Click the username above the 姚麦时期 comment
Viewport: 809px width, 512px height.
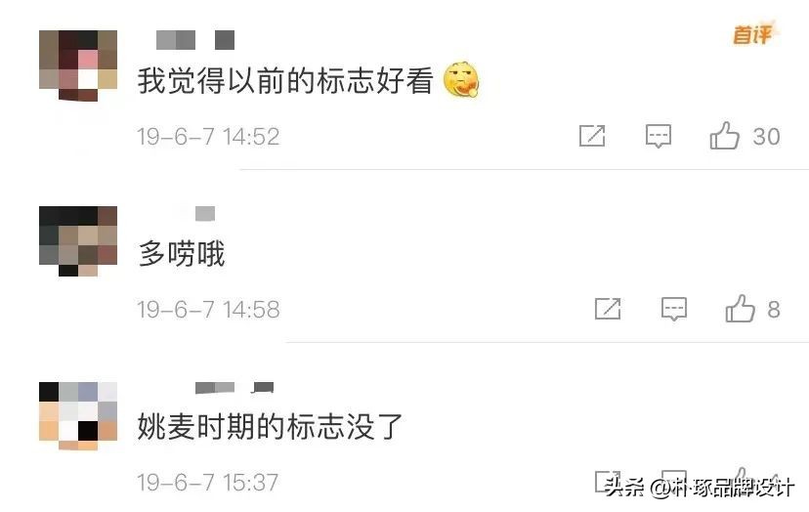point(234,388)
